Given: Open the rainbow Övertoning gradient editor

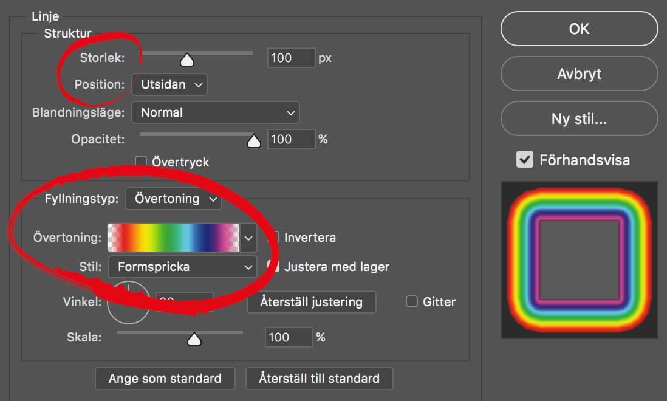Looking at the screenshot, I should pyautogui.click(x=174, y=238).
